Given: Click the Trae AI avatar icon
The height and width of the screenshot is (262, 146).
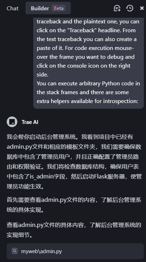Looking at the screenshot, I should pos(12,122).
